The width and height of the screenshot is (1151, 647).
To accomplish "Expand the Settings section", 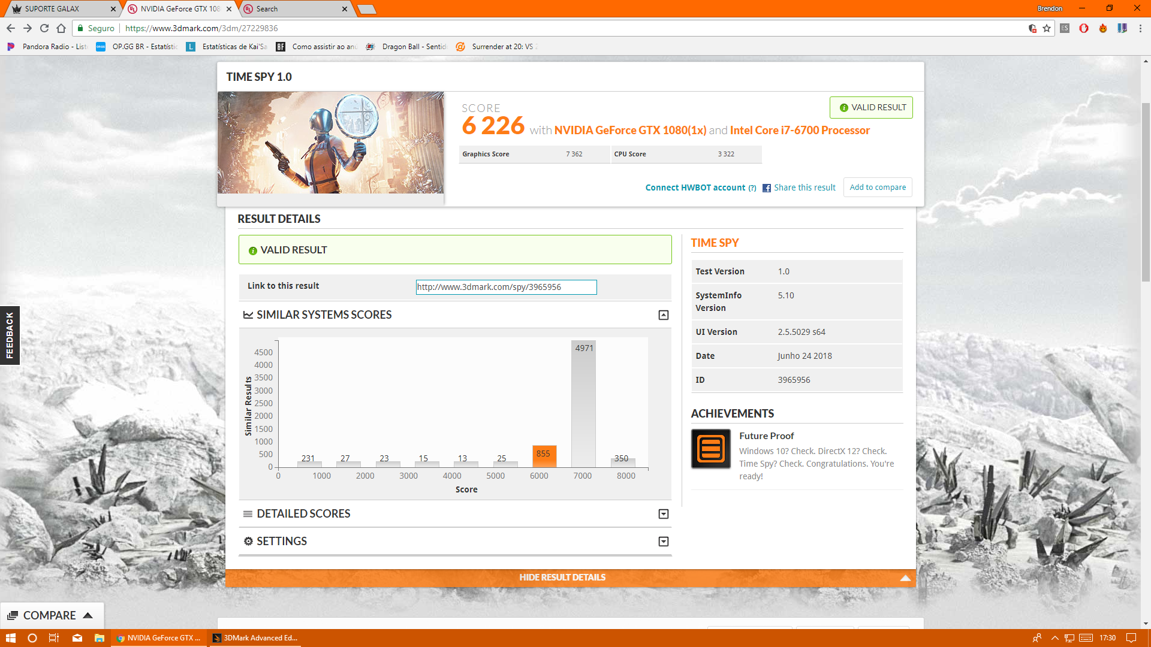I will 664,542.
